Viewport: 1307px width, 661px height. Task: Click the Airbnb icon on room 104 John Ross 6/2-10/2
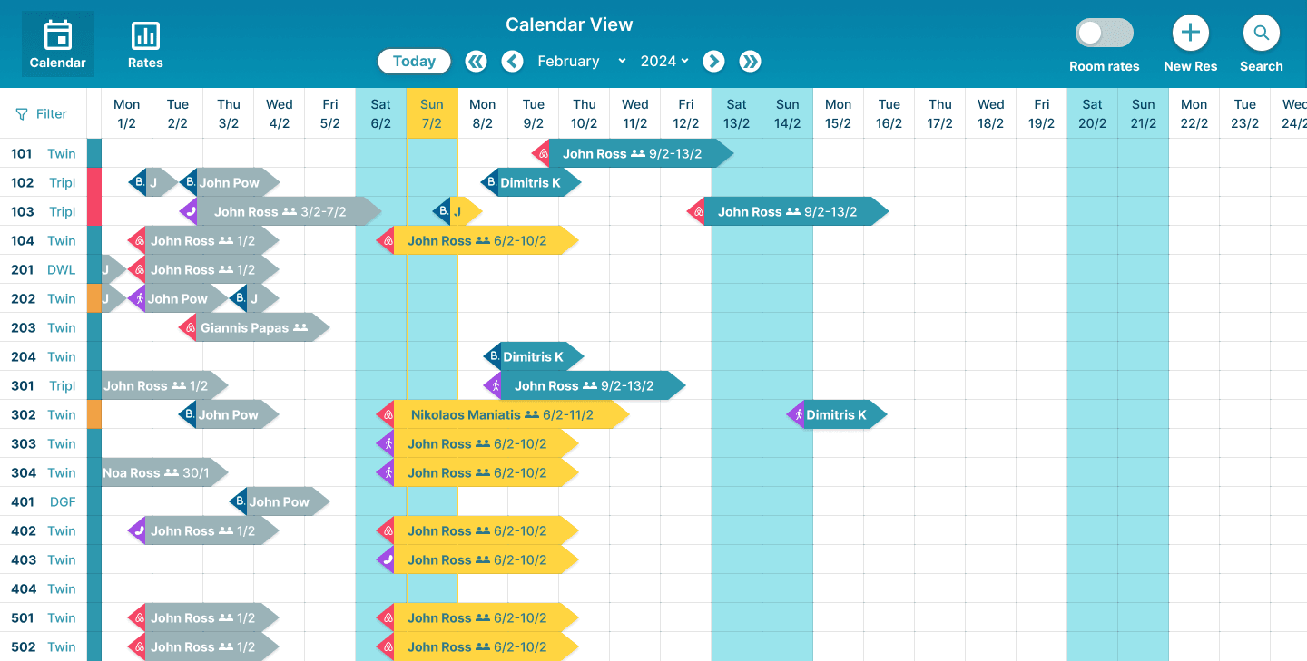(386, 240)
